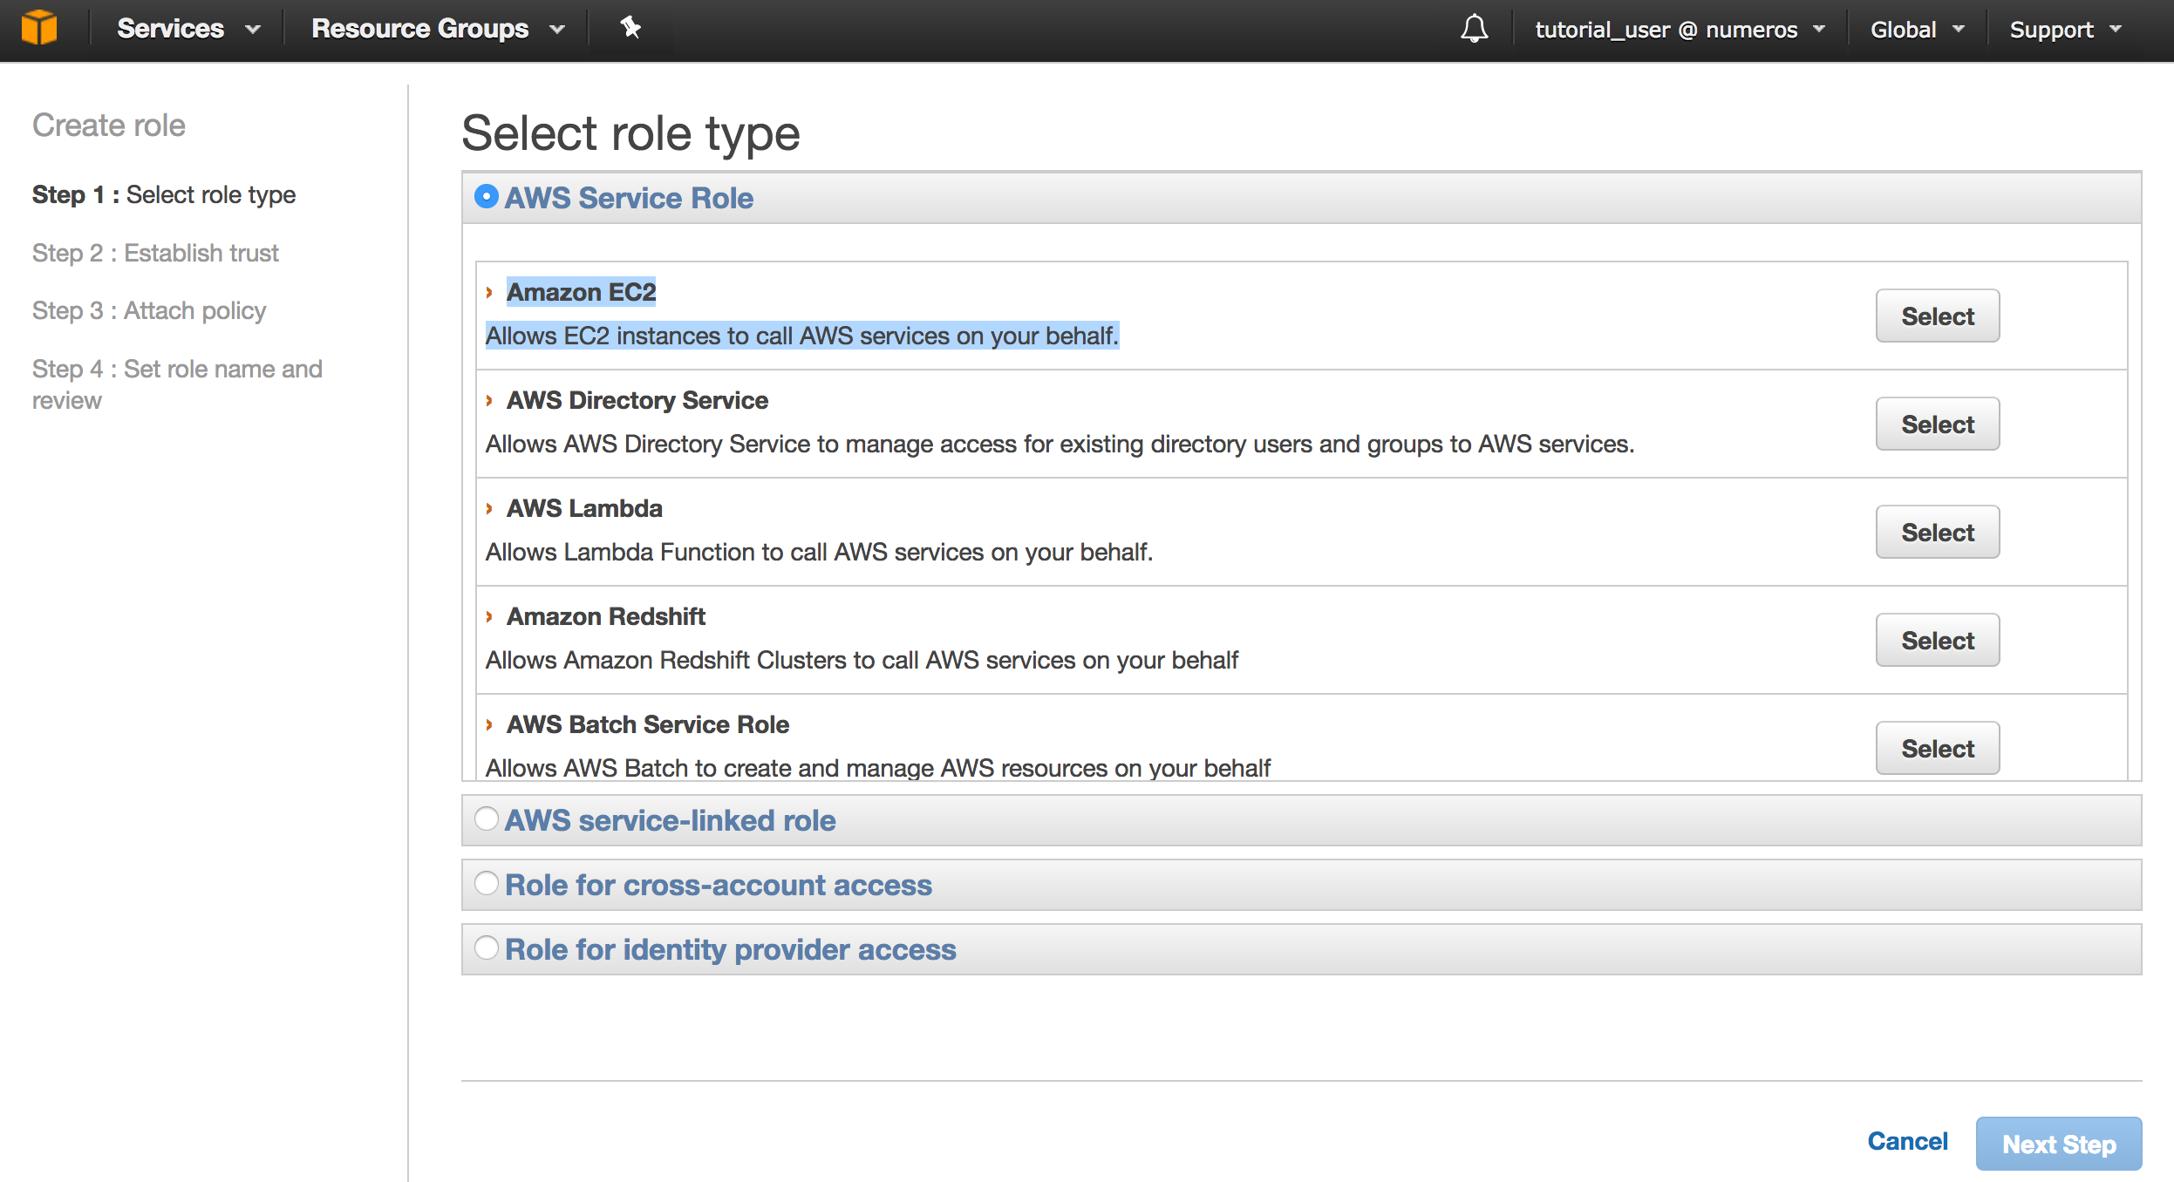Expand the AWS Batch Service Role chevron

point(489,724)
